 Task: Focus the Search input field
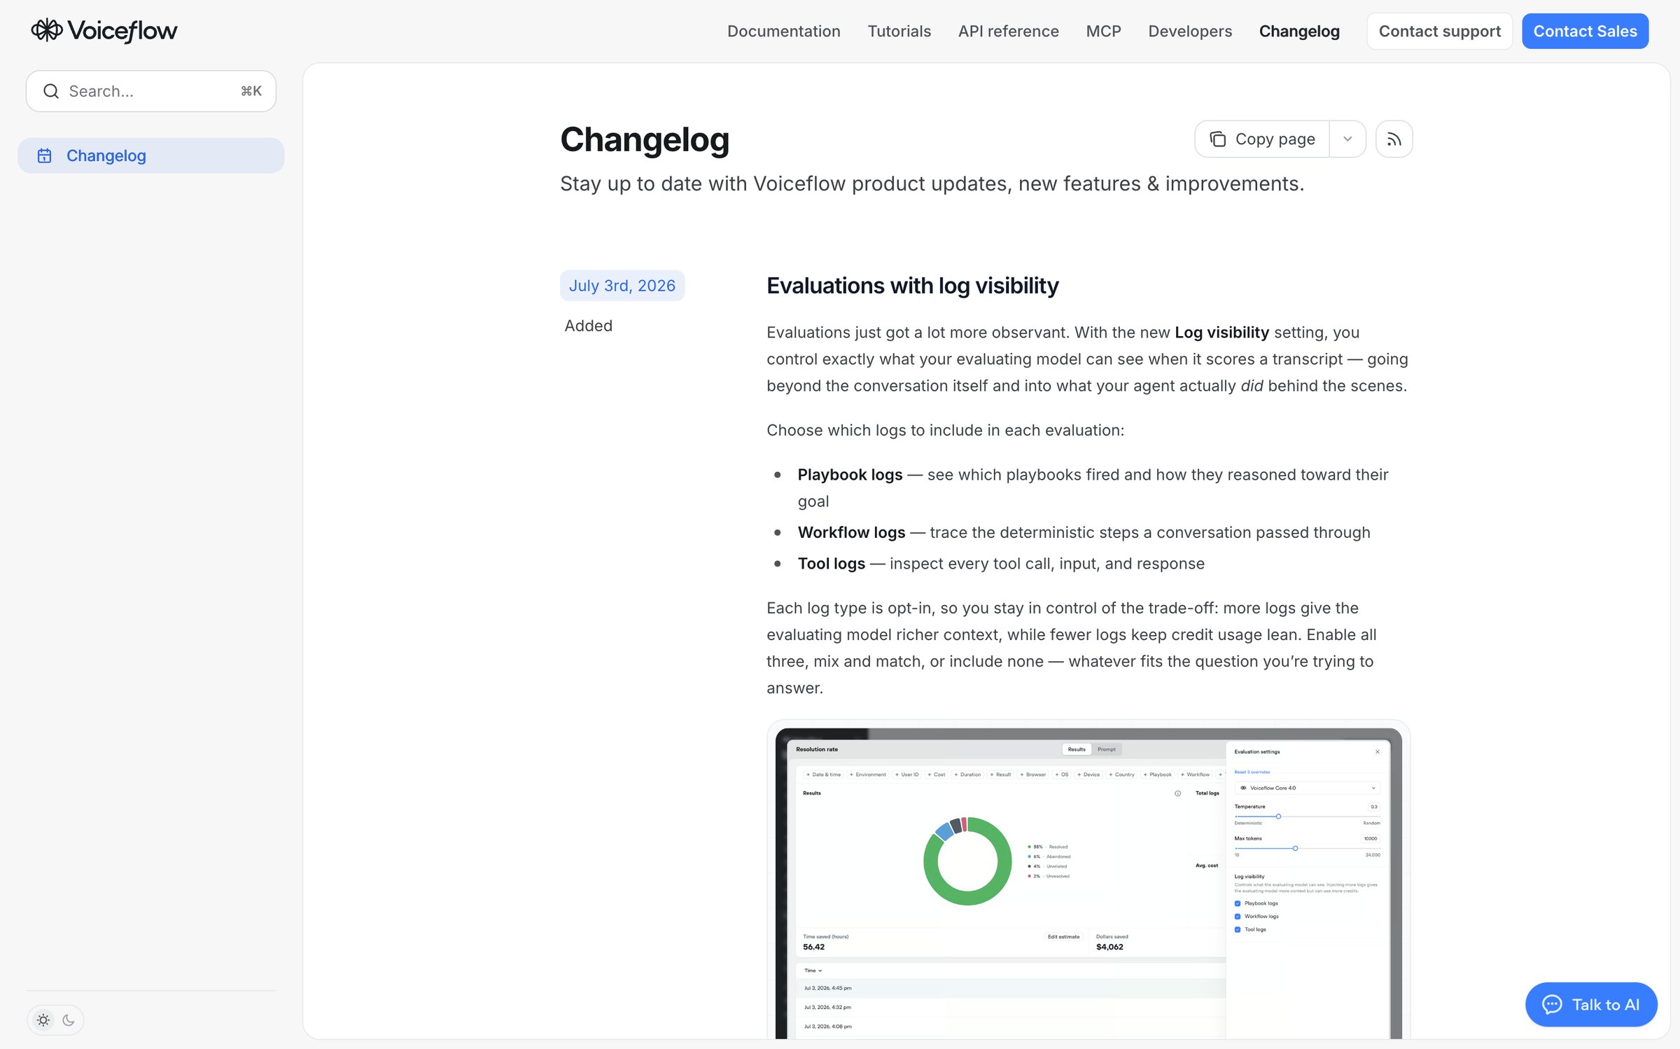(x=151, y=91)
